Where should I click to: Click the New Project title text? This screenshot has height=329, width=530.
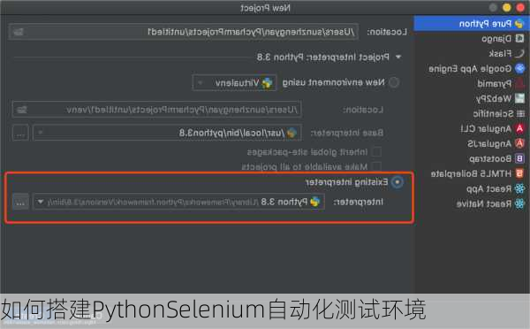coord(265,8)
